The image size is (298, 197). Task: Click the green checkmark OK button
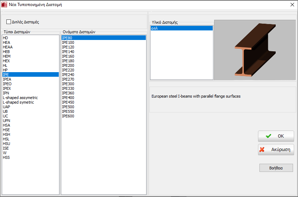(x=276, y=136)
